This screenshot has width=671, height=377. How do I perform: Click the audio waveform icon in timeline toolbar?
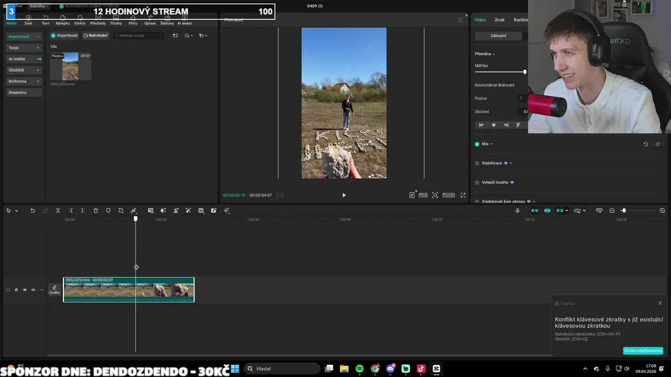[x=226, y=210]
